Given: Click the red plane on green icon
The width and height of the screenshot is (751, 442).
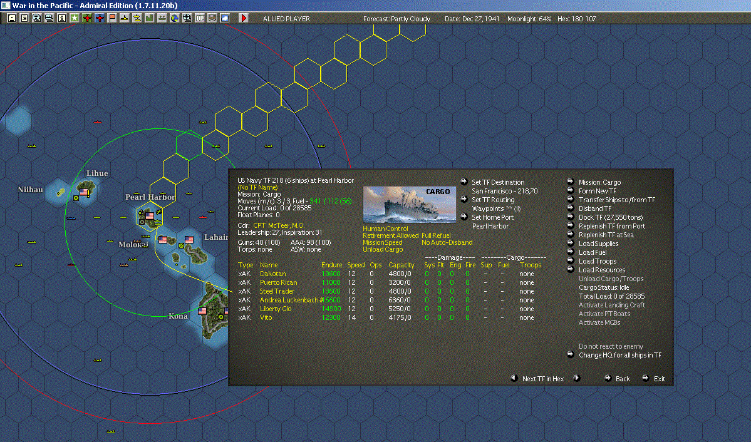Looking at the screenshot, I should pyautogui.click(x=86, y=18).
